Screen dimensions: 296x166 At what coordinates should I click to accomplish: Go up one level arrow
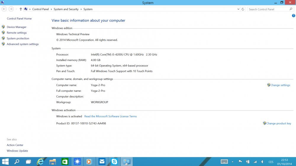(x=21, y=9)
